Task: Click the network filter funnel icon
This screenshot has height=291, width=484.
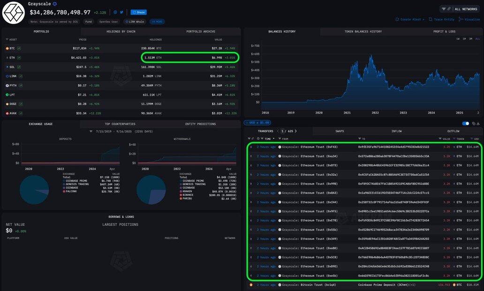Action: coord(444,9)
